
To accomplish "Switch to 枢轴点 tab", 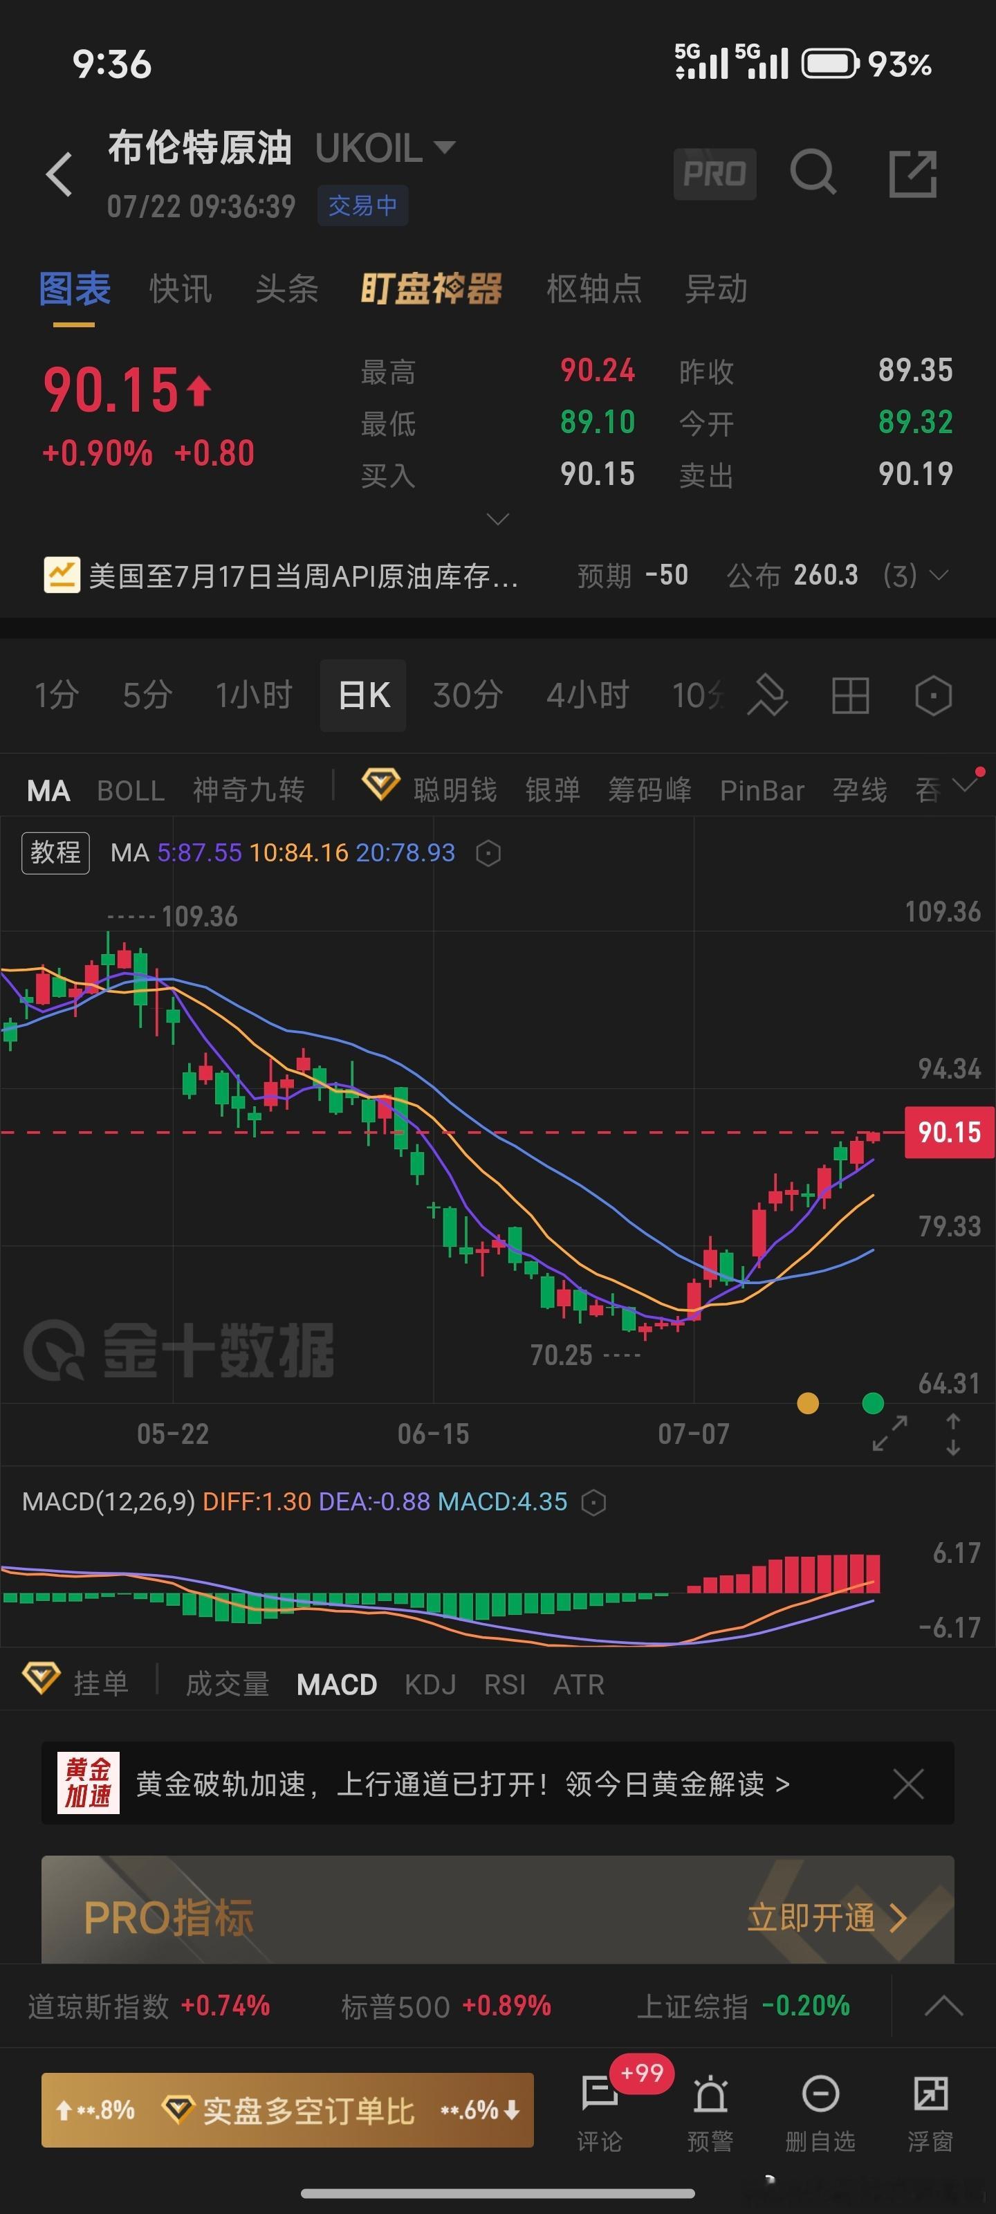I will click(x=595, y=289).
